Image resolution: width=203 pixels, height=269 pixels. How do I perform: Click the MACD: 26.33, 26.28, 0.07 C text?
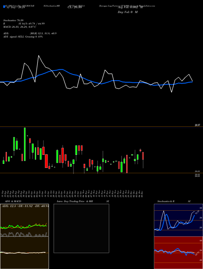point(19,27)
